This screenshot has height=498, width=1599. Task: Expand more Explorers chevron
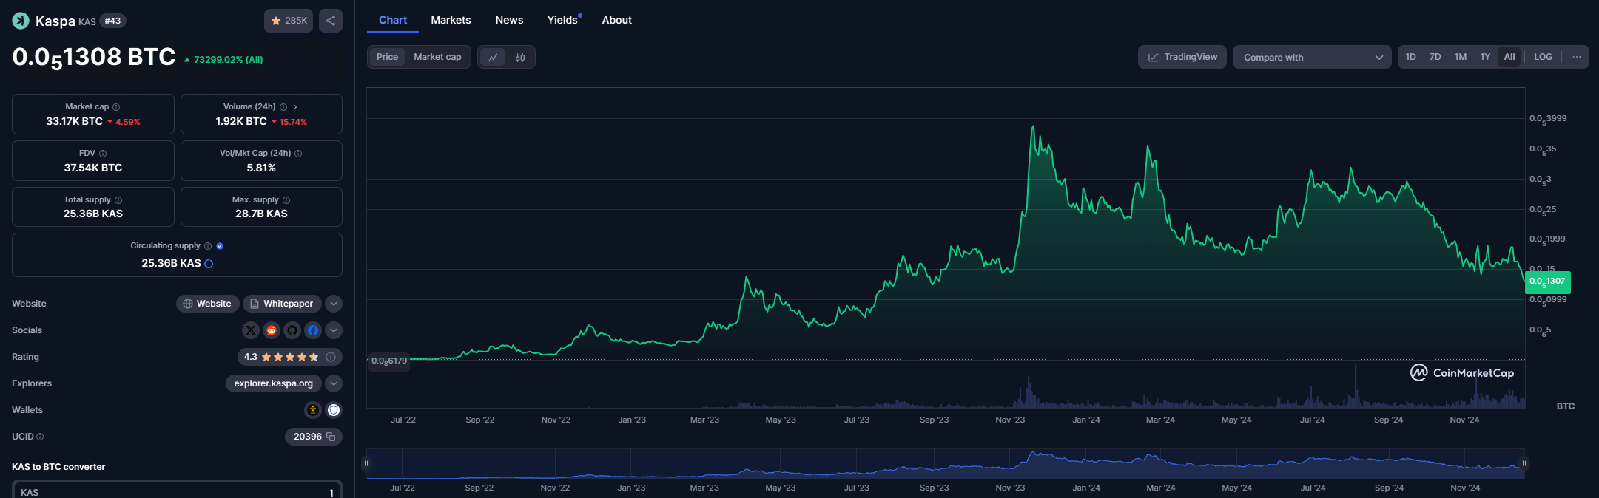pyautogui.click(x=334, y=383)
